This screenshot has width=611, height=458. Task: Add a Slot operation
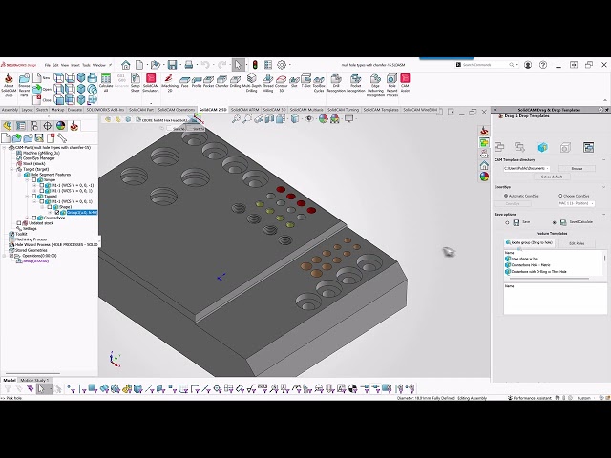click(294, 82)
